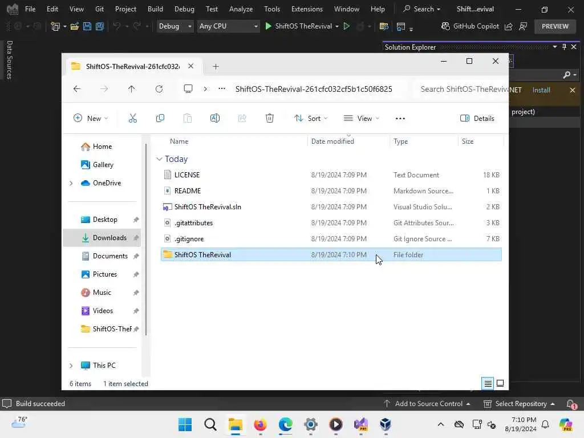Click the navigation pane scrollbar

pos(146,239)
